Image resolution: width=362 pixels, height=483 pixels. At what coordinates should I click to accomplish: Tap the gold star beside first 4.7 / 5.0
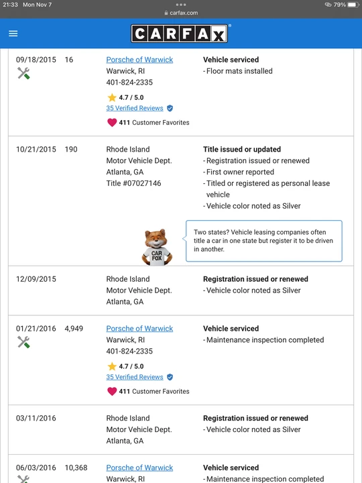[112, 98]
